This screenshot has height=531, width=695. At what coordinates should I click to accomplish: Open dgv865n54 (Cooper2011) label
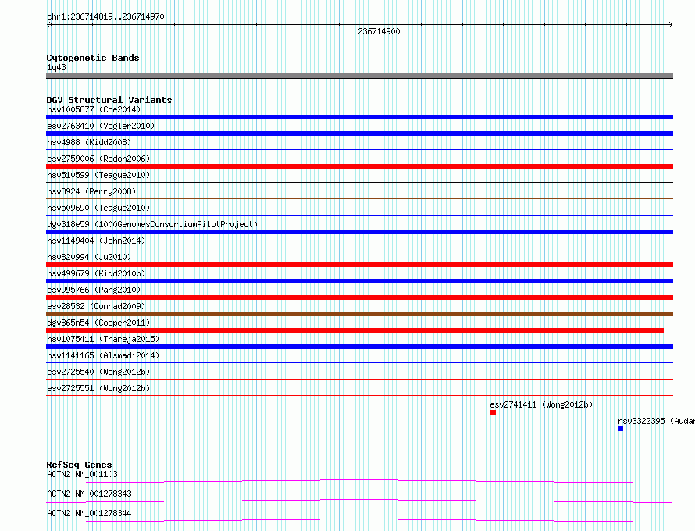tap(98, 323)
